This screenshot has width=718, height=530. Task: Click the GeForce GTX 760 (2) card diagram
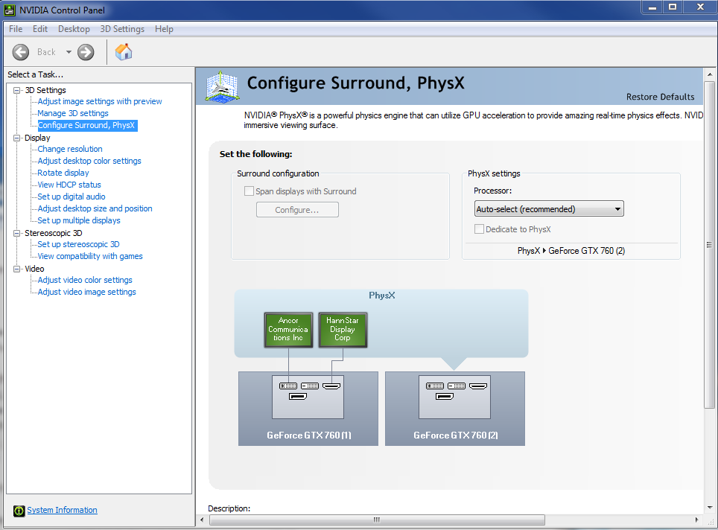pyautogui.click(x=454, y=408)
